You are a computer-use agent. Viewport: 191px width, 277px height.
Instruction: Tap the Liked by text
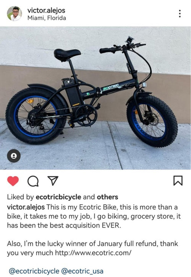[20, 197]
